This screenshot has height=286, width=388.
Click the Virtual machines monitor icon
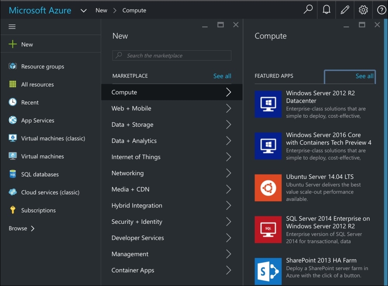point(13,156)
